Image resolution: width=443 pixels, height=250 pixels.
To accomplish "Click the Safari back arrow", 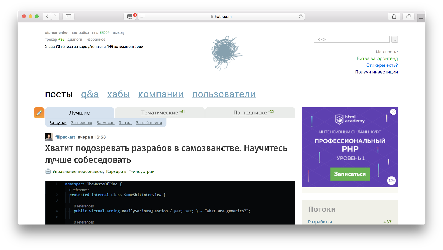I will (x=47, y=16).
